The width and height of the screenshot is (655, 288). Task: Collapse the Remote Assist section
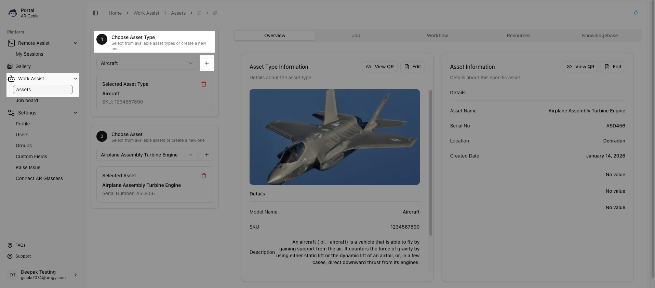76,43
